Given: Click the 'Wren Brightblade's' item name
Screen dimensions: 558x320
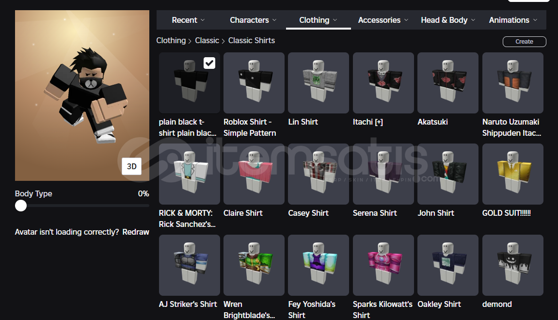Looking at the screenshot, I should pos(249,310).
